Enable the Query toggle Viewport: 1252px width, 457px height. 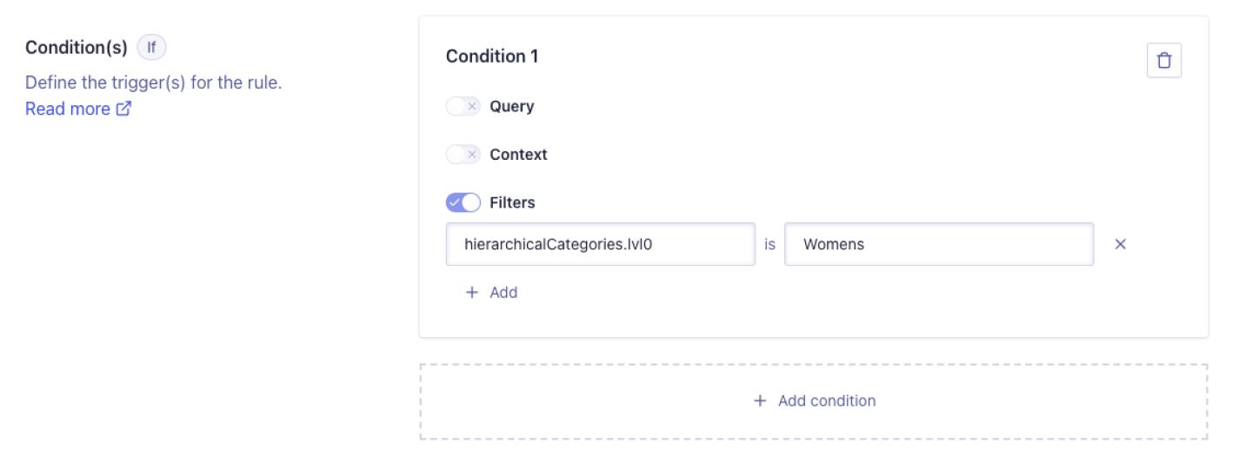(463, 106)
